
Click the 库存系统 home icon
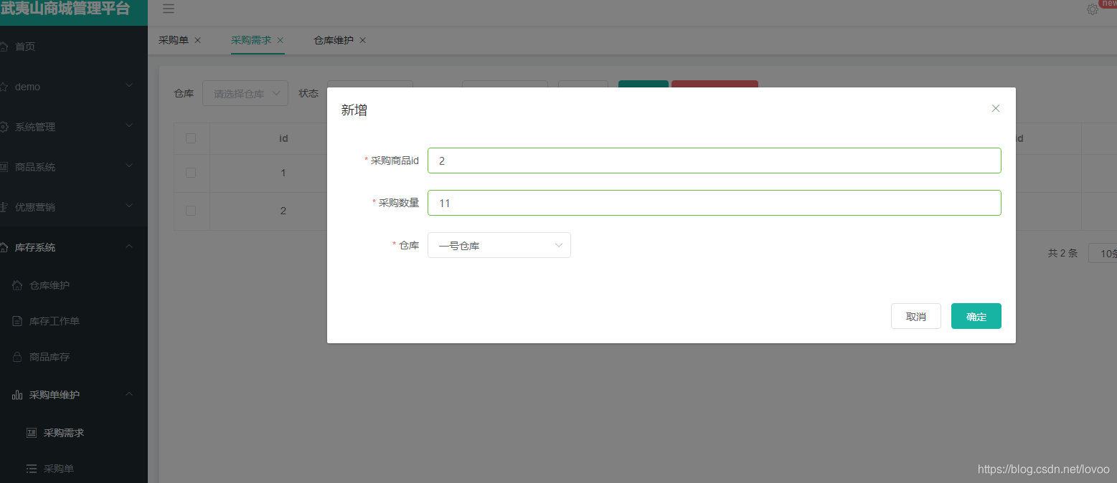(4, 247)
